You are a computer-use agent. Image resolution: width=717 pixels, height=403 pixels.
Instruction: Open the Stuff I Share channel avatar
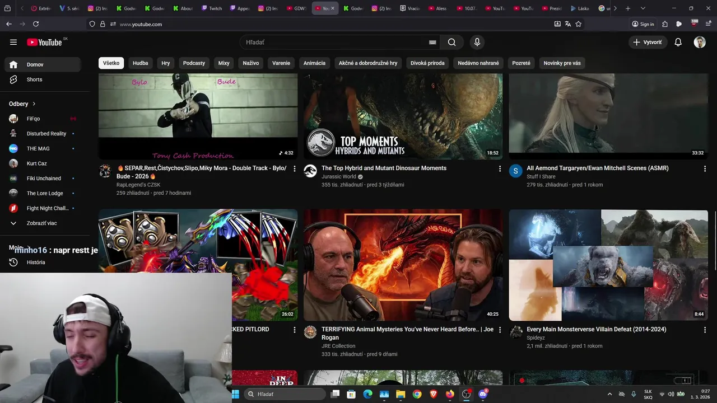click(x=515, y=171)
